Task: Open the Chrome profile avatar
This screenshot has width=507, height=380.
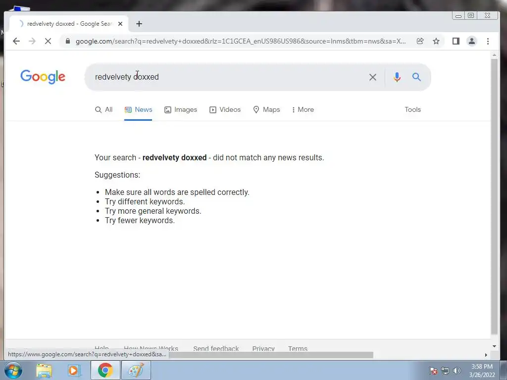Action: pos(472,41)
